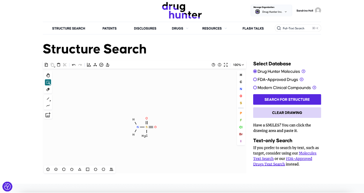The image size is (364, 193).
Task: Open the 100% zoom dropdown
Action: (238, 65)
